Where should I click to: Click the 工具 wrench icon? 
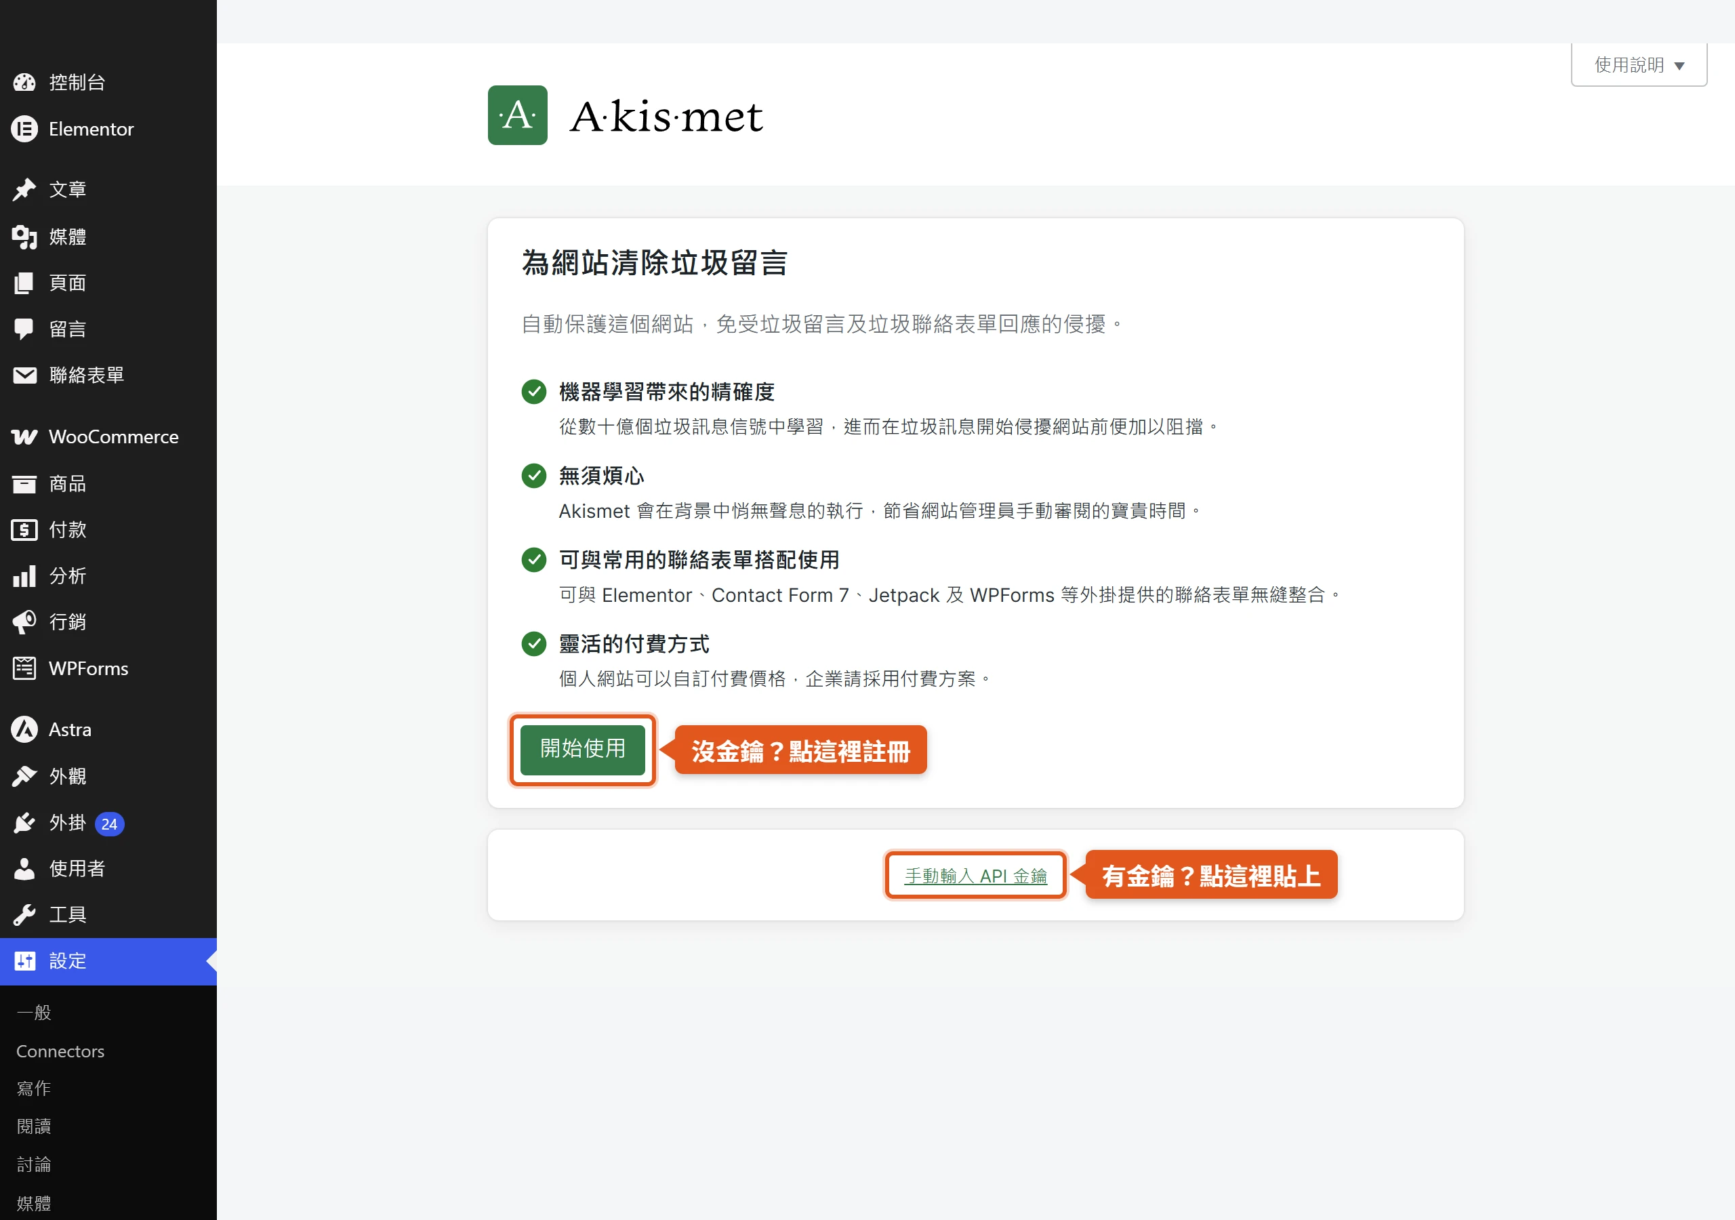[24, 914]
